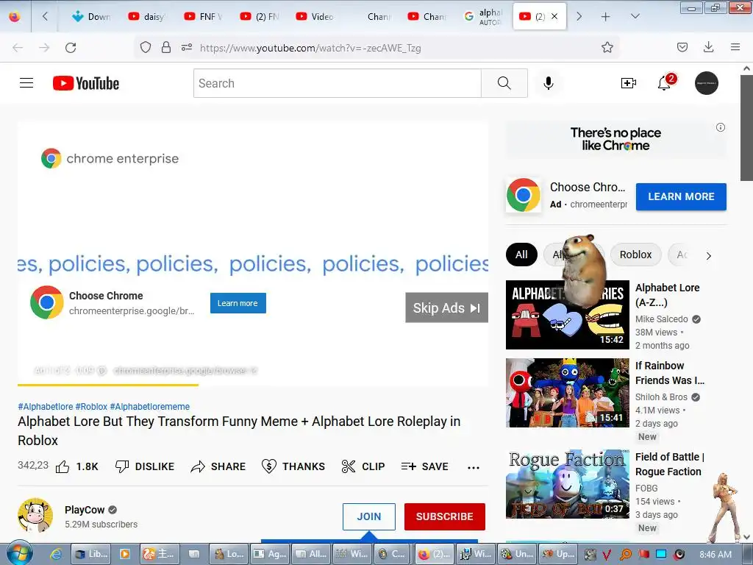Click Learn more in the video ad

pos(238,303)
